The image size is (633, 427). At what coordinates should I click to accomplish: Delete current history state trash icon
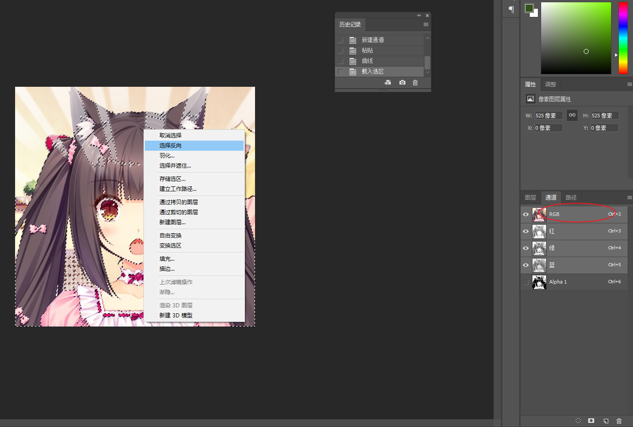point(415,83)
